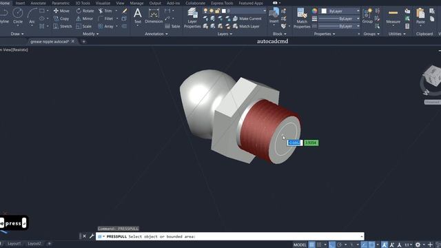Expand the Block panel
Image resolution: width=441 pixels, height=248 pixels.
pos(279,34)
